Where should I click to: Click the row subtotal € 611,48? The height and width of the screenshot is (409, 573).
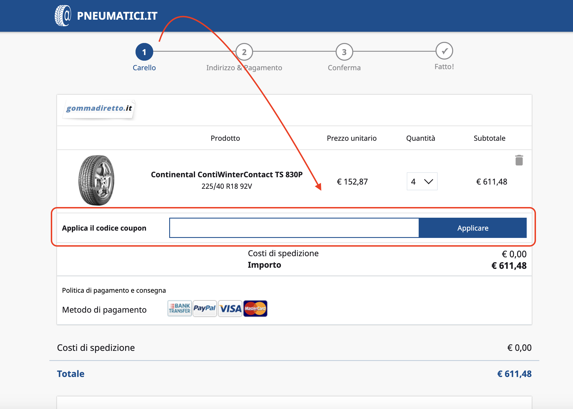[492, 182]
